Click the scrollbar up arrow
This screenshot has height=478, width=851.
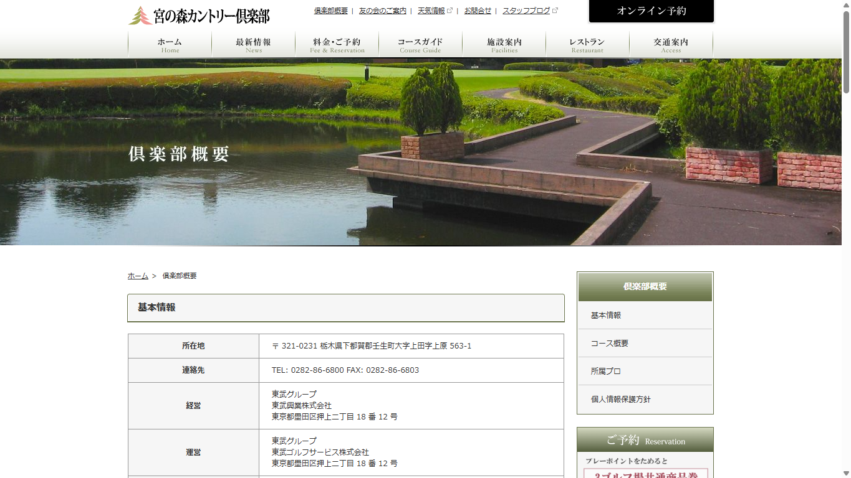coord(846,4)
